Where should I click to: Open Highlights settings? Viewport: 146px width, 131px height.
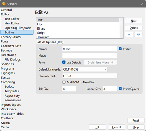pos(8,73)
